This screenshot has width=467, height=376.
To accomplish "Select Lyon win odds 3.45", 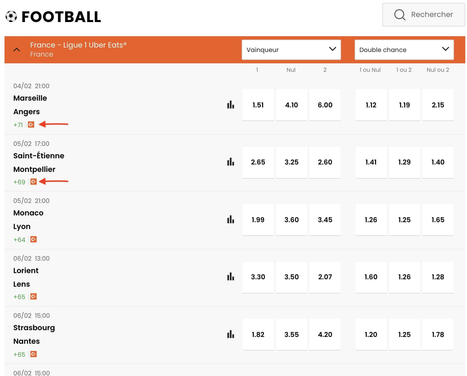I will (x=325, y=220).
